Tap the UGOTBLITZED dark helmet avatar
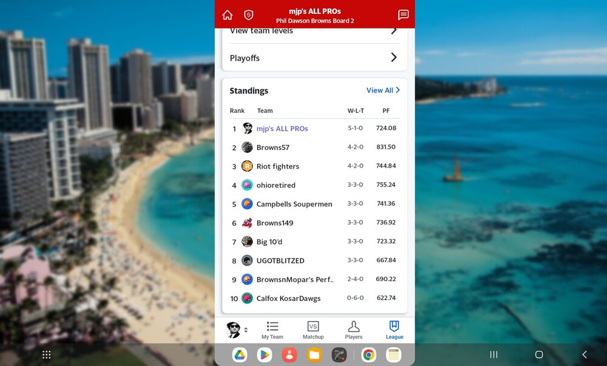Image resolution: width=607 pixels, height=366 pixels. 247,260
